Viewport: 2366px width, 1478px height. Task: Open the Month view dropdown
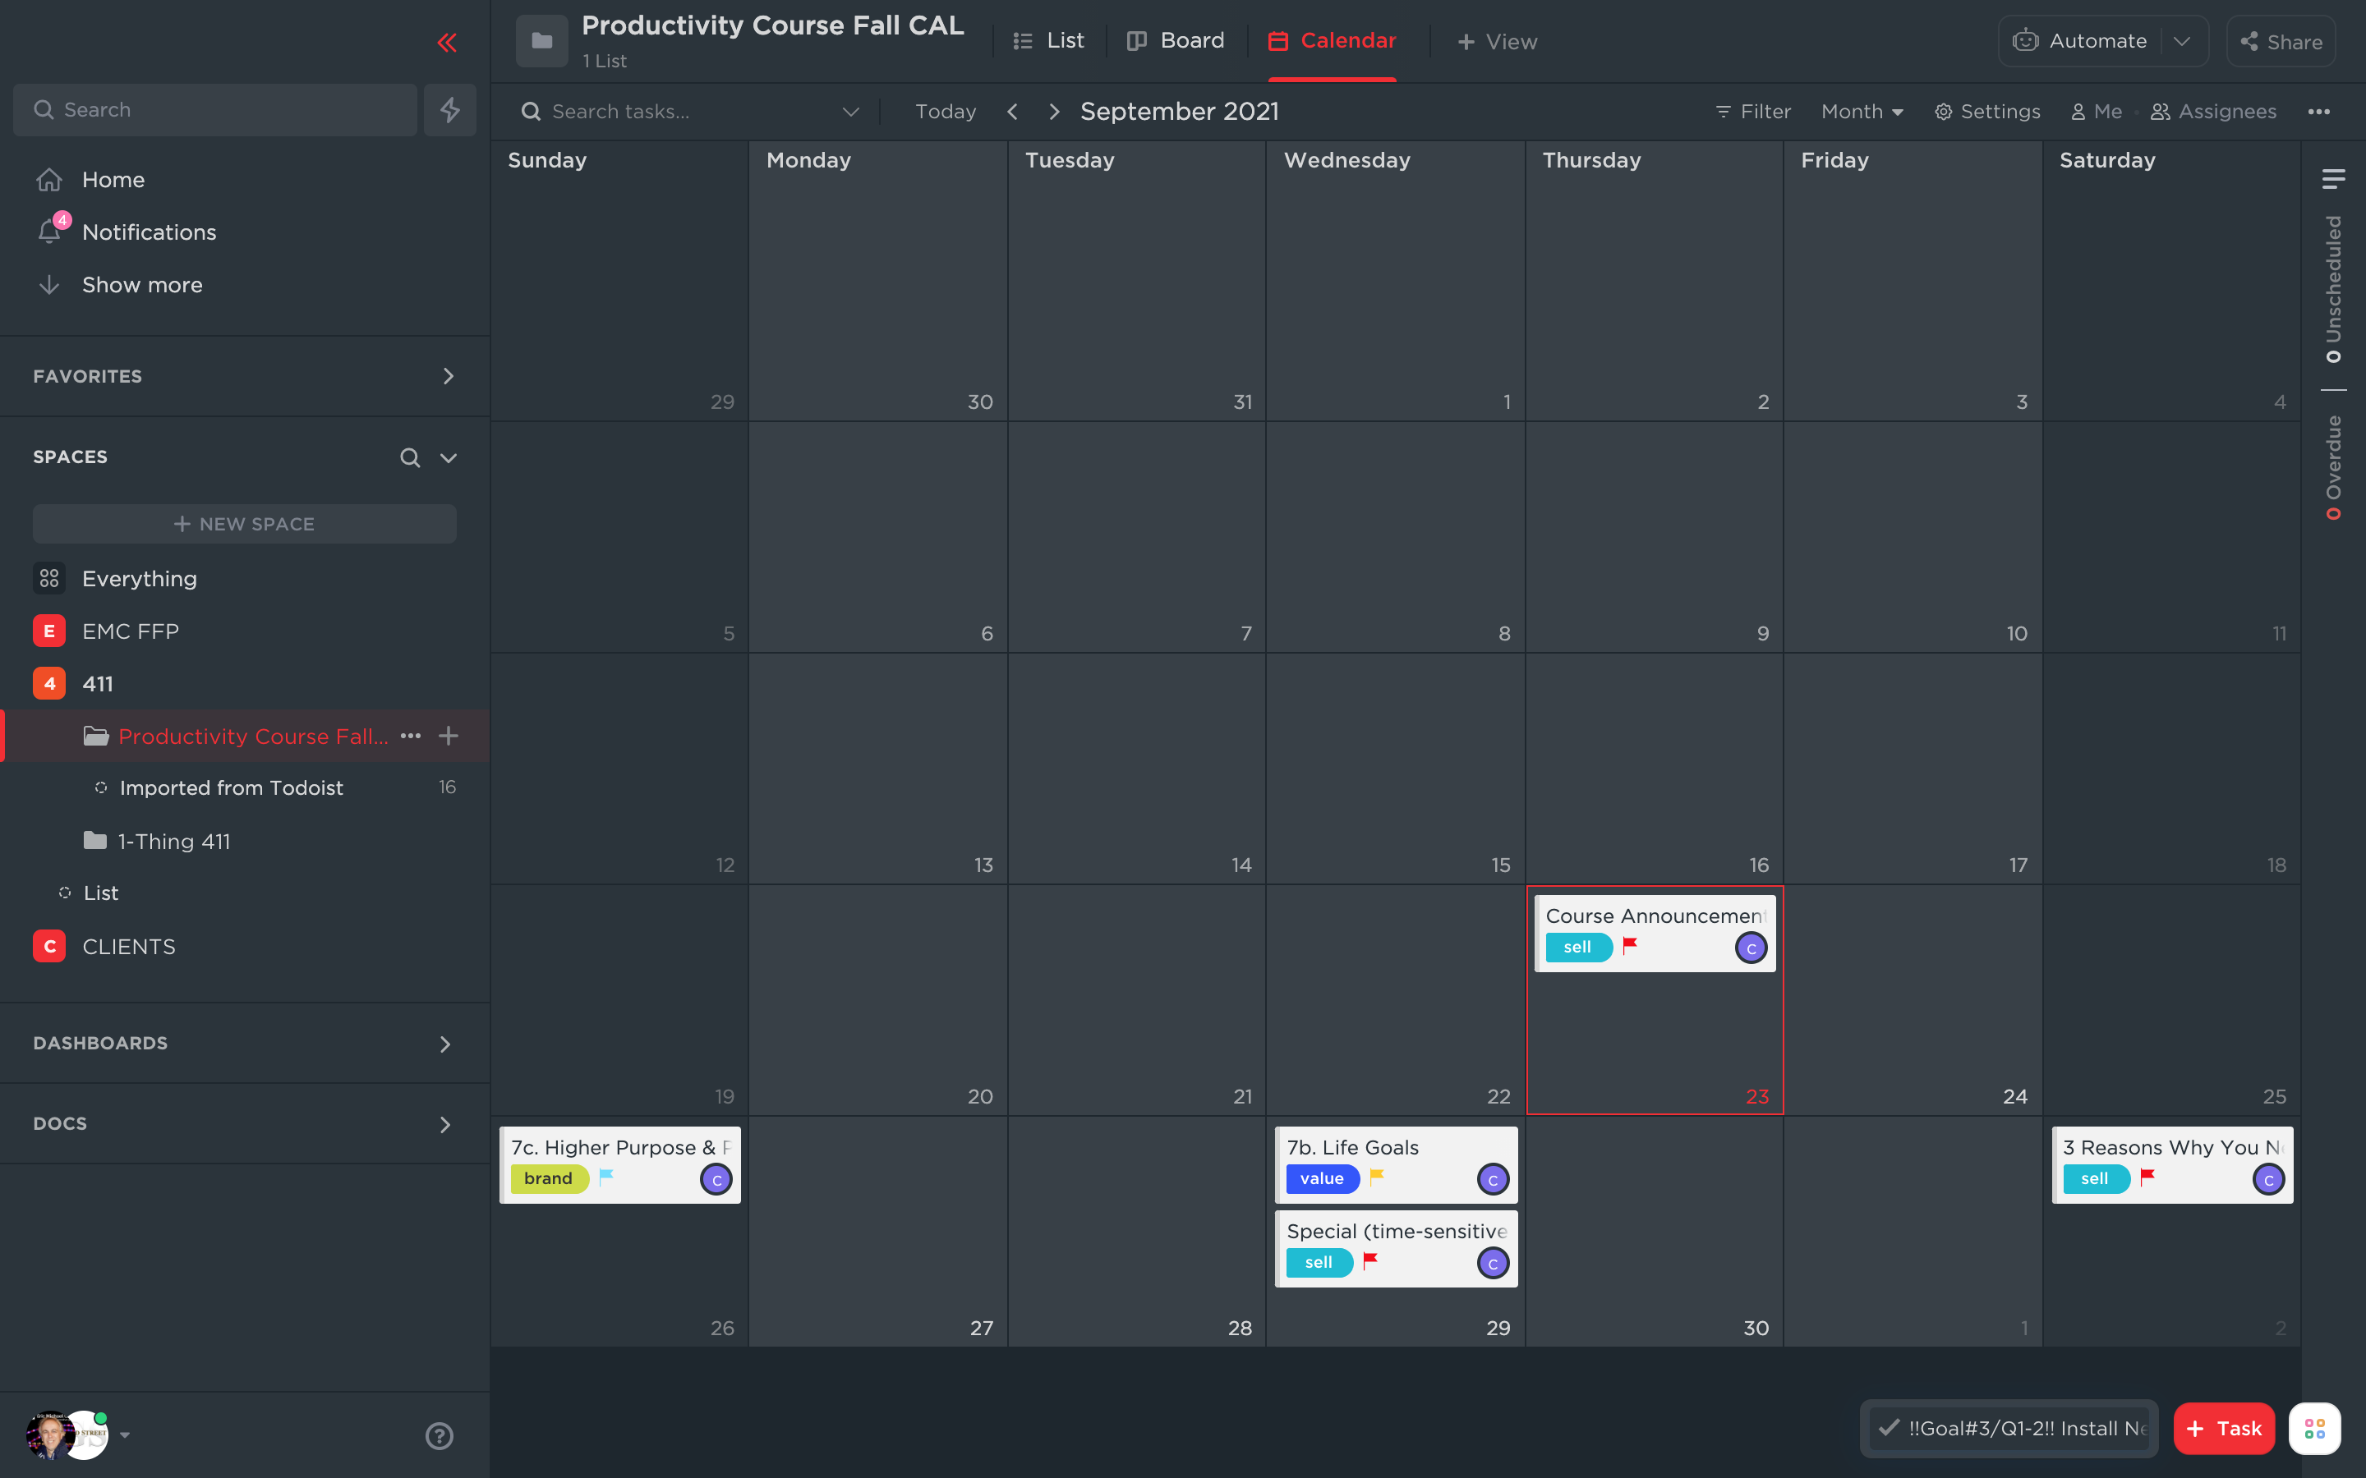pyautogui.click(x=1862, y=112)
